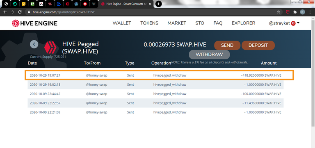
Task: Select the 2020-10-09 22:44:42 date cell
Action: 45,94
